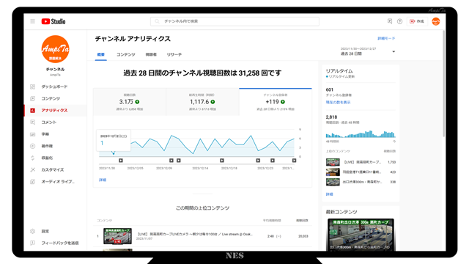Click 現在の数を表示 link
The height and width of the screenshot is (264, 469).
click(x=338, y=103)
